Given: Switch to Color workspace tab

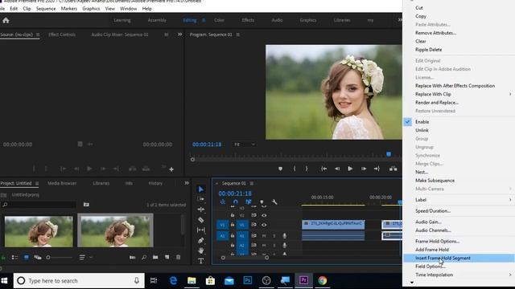Looking at the screenshot, I should (x=219, y=20).
